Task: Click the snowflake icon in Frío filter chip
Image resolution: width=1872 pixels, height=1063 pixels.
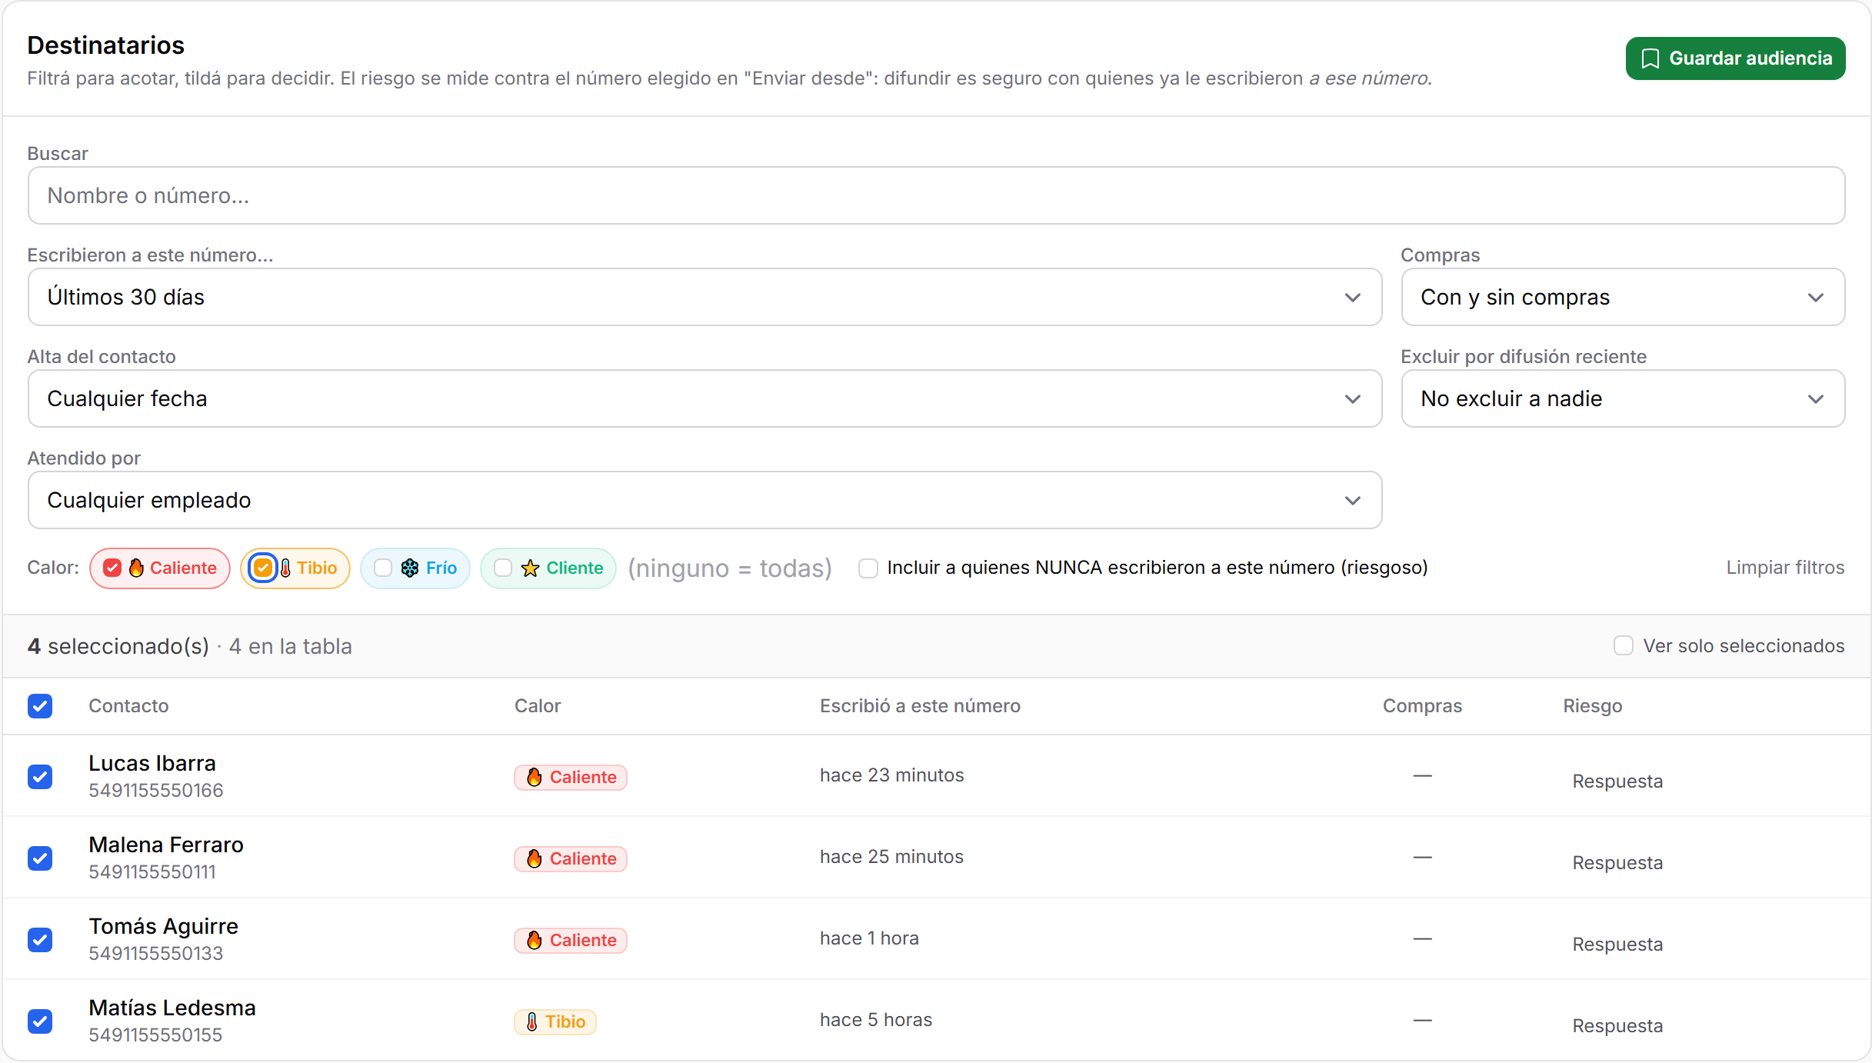Action: click(x=410, y=568)
